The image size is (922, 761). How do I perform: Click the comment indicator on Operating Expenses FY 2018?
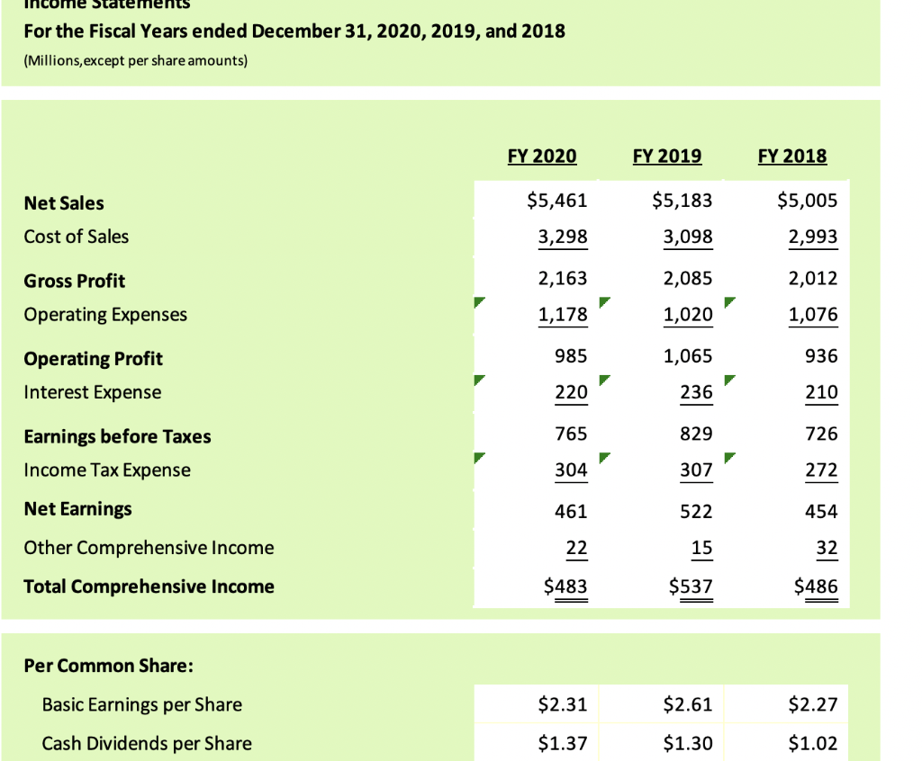pos(729,303)
